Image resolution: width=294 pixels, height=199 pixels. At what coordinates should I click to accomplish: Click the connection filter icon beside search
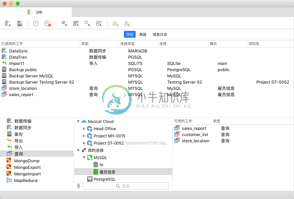(79, 186)
